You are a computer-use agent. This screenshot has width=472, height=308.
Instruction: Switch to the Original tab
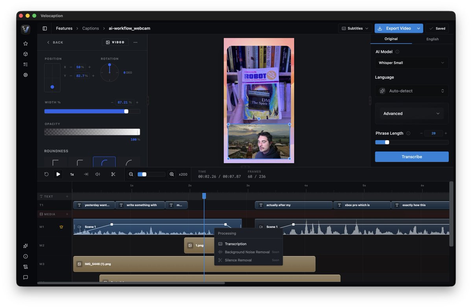point(391,39)
